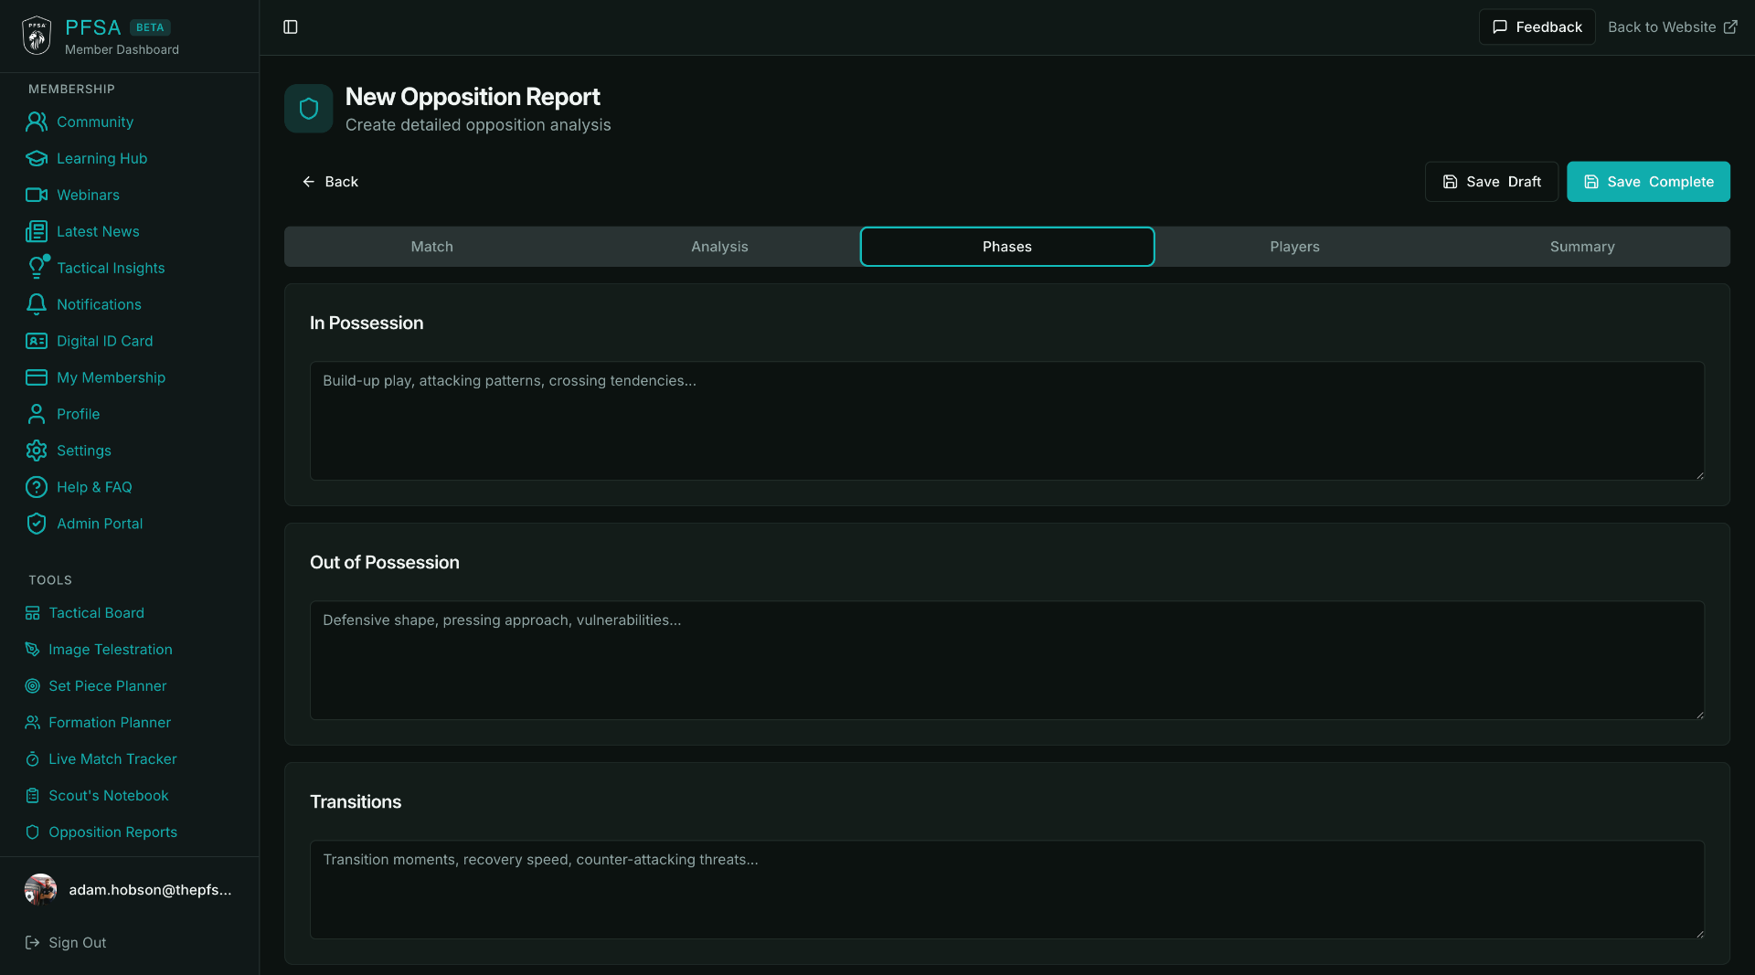
Task: Click the Digital ID Card icon
Action: pyautogui.click(x=37, y=341)
